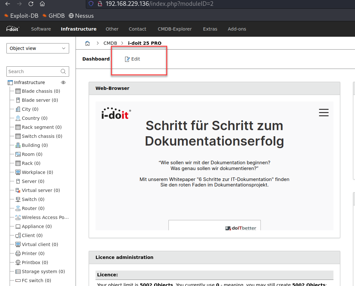
Task: Toggle the eye icon beside Infrastructure
Action: (63, 82)
